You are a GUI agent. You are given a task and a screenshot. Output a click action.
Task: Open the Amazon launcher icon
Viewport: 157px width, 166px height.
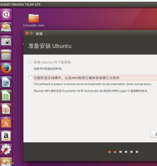pyautogui.click(x=6, y=136)
